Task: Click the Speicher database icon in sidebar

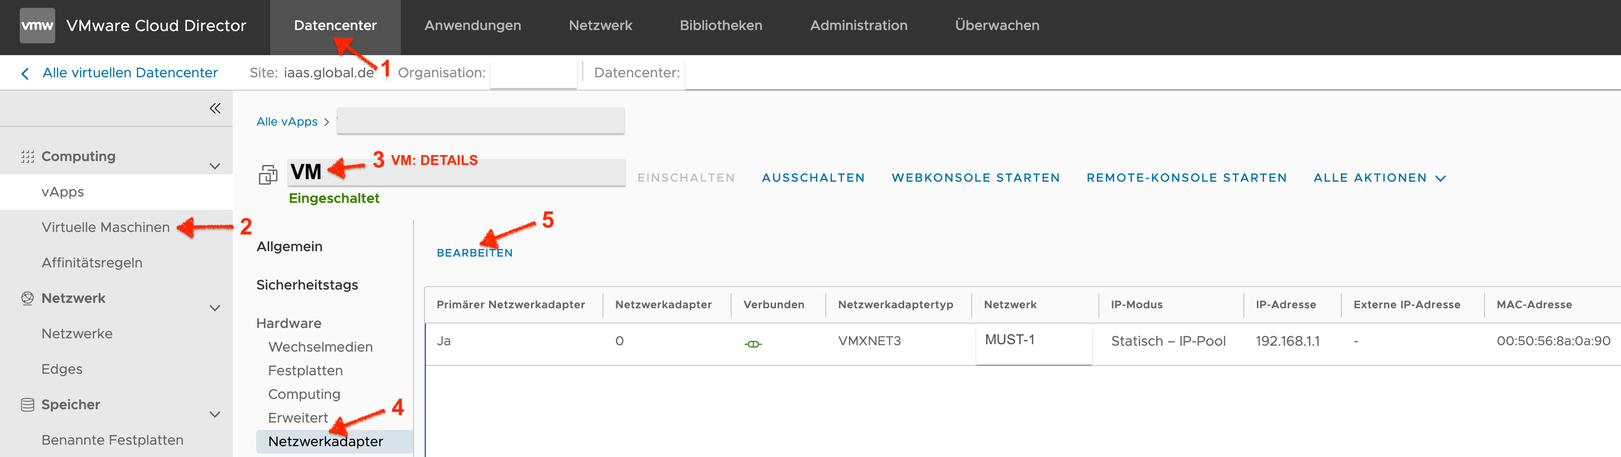Action: 27,405
